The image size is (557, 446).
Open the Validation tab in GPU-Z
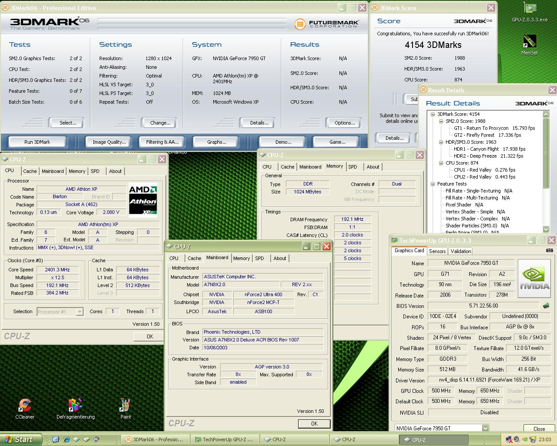coord(460,251)
